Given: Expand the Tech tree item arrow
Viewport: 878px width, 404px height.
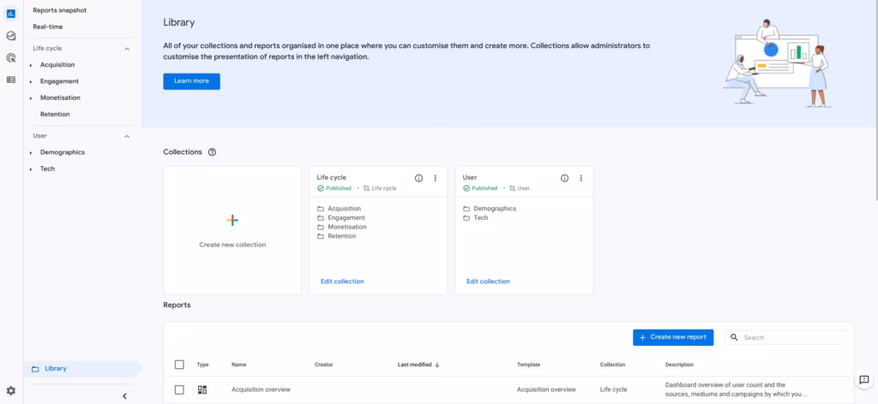Looking at the screenshot, I should click(x=31, y=169).
